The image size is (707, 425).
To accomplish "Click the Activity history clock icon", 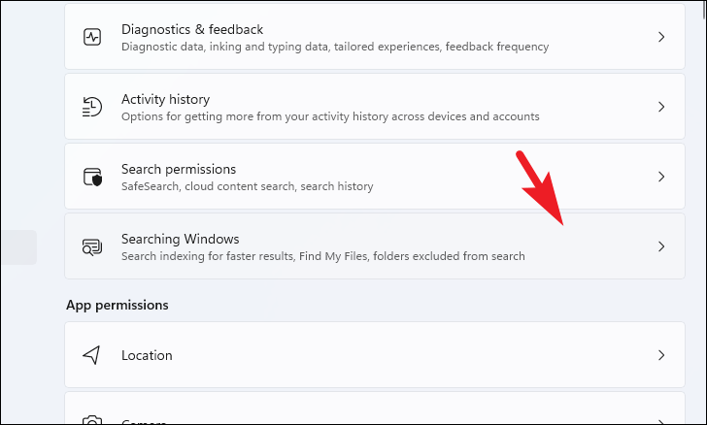I will [92, 107].
